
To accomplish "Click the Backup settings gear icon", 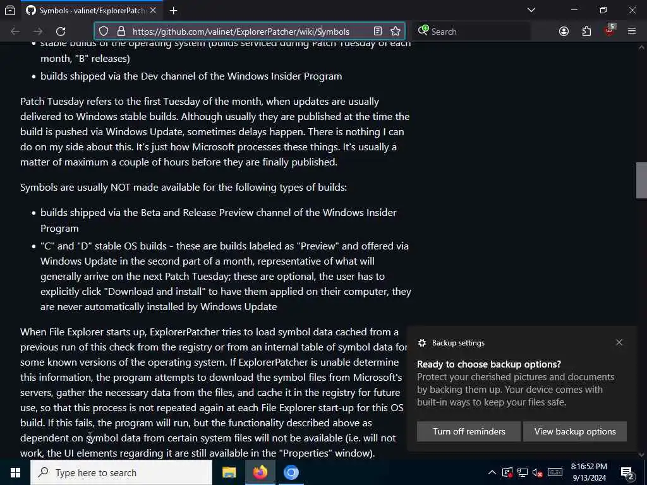I will click(421, 343).
